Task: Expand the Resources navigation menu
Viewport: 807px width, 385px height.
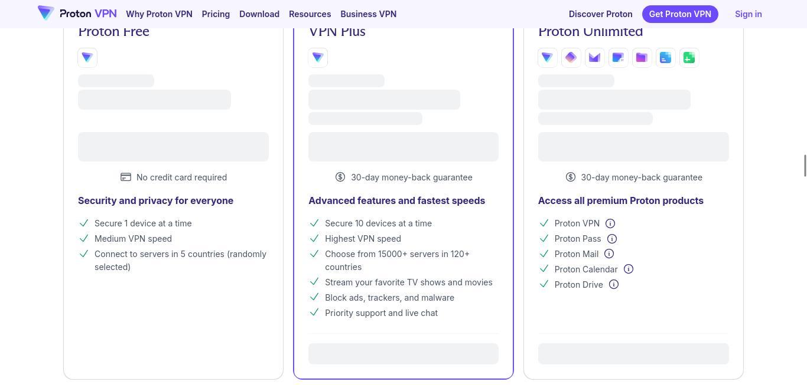Action: point(310,14)
